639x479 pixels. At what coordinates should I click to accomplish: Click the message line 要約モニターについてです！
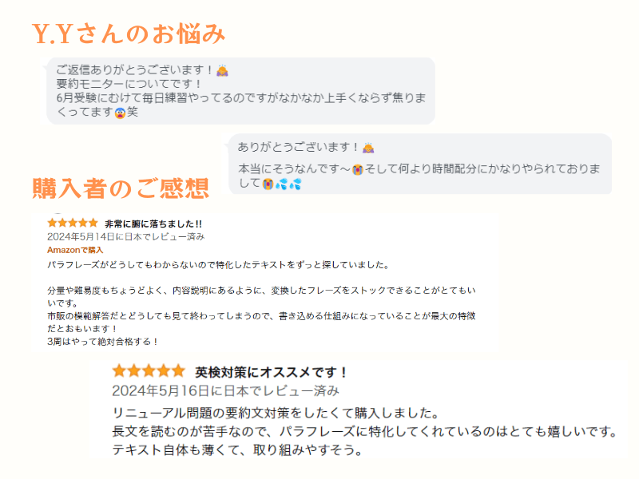click(x=129, y=84)
